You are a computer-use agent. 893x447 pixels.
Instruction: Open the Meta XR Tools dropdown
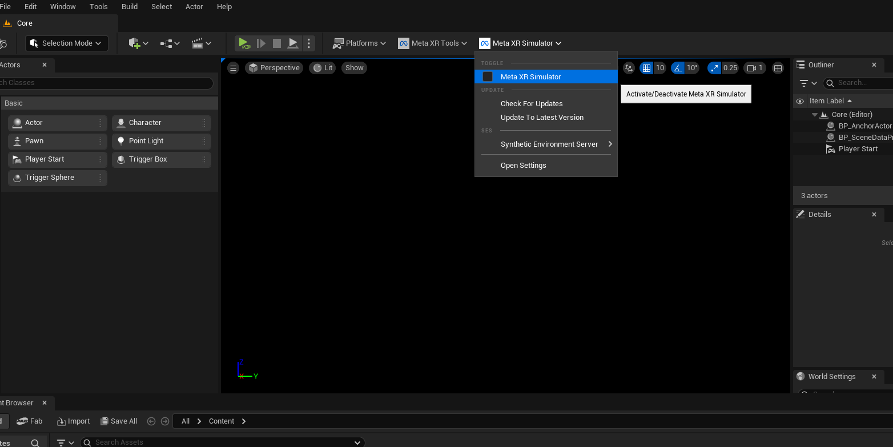tap(433, 43)
